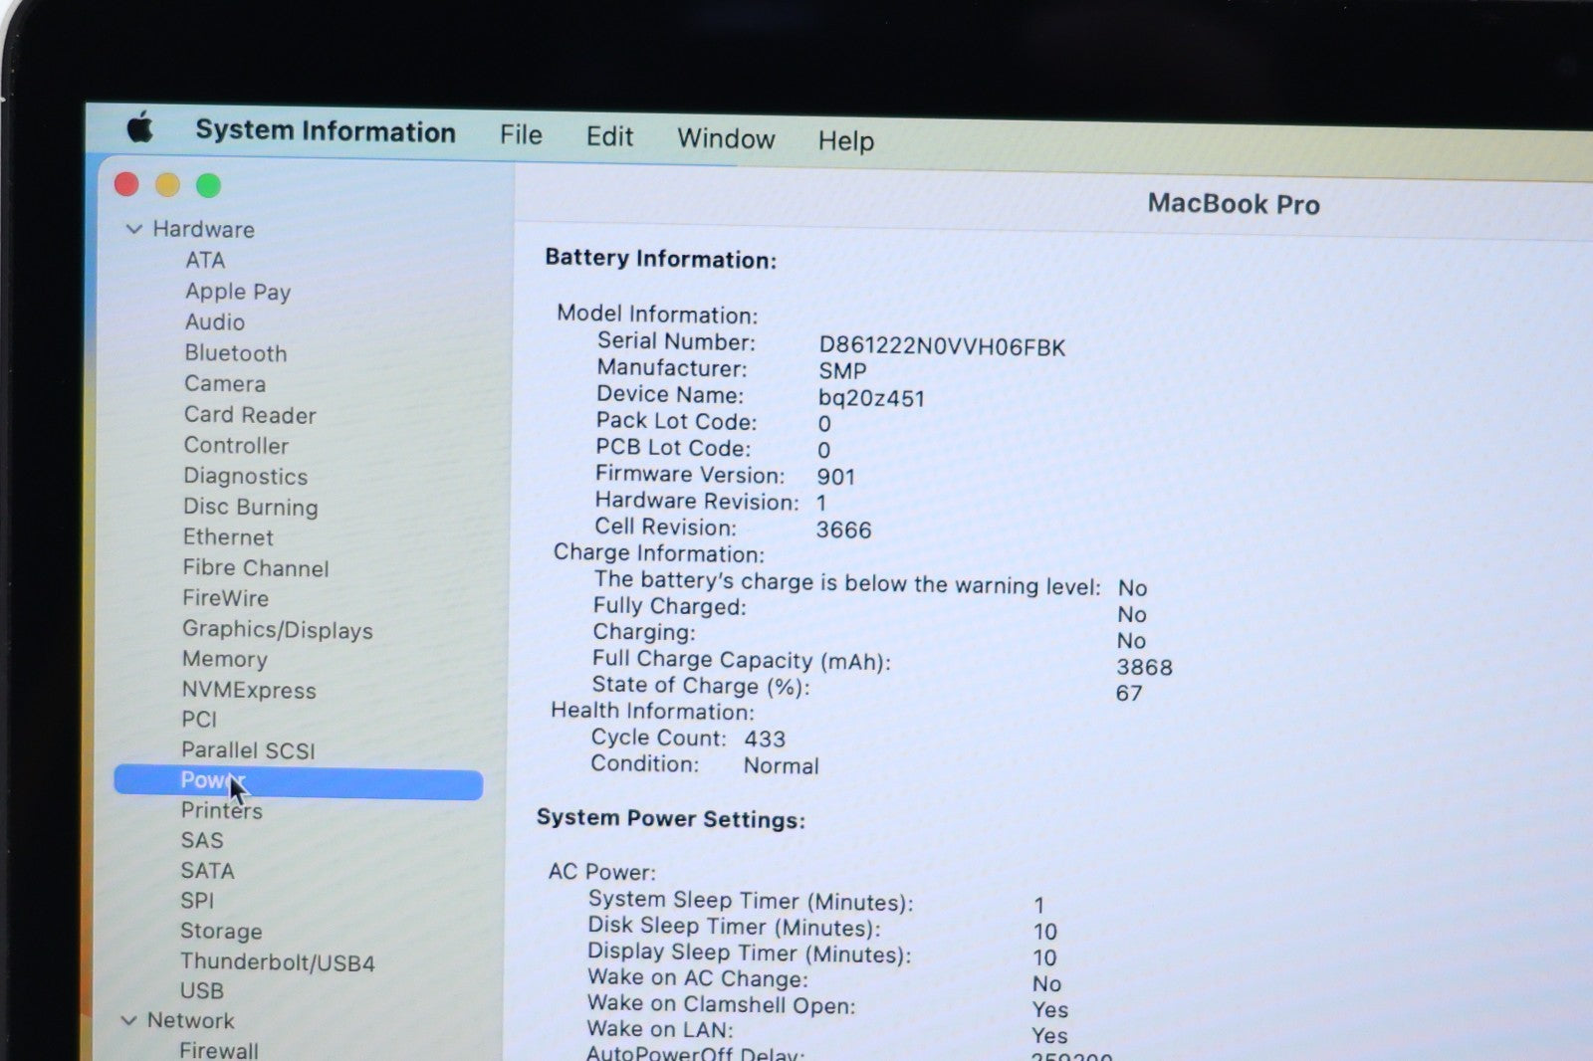Viewport: 1593px width, 1061px height.
Task: Open the Edit menu
Action: coord(609,136)
